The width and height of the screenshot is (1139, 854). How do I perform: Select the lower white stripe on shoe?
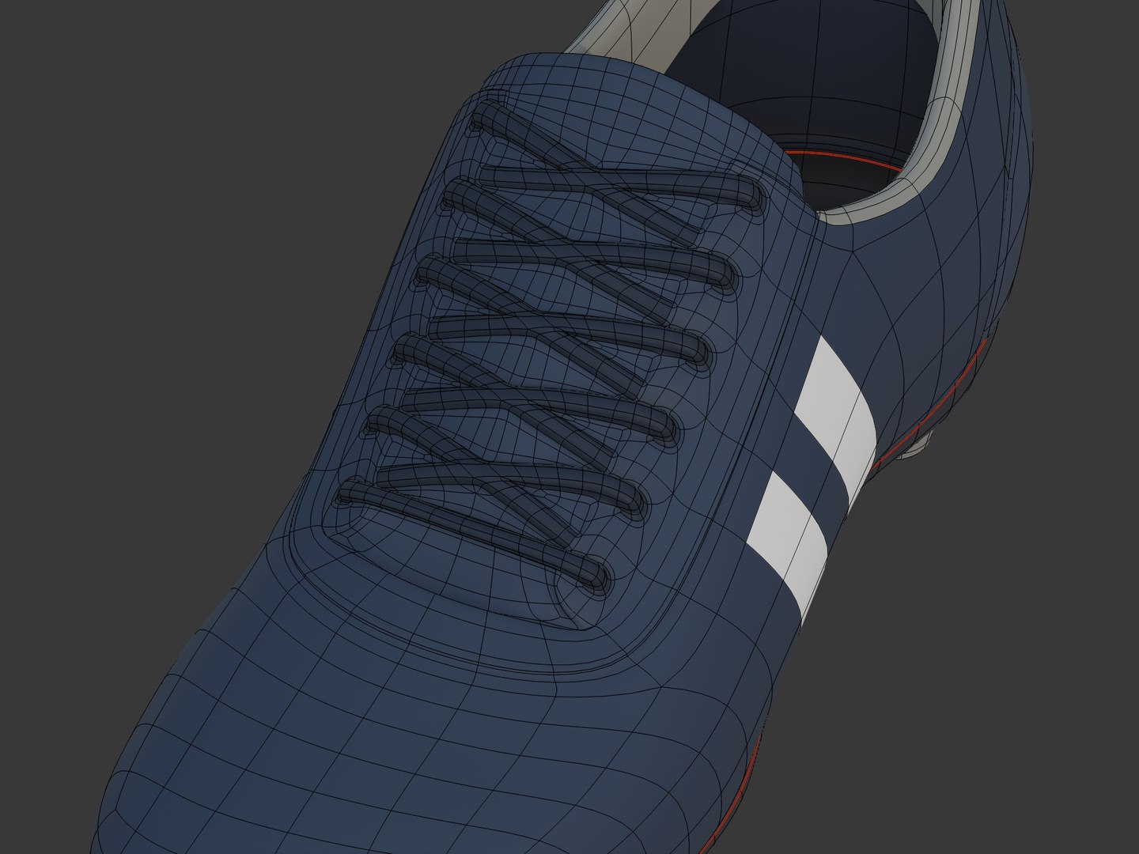791,546
